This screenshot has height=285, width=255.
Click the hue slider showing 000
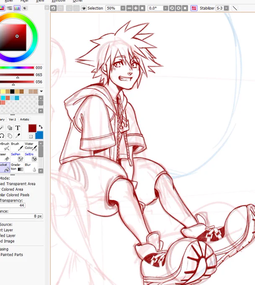17,67
